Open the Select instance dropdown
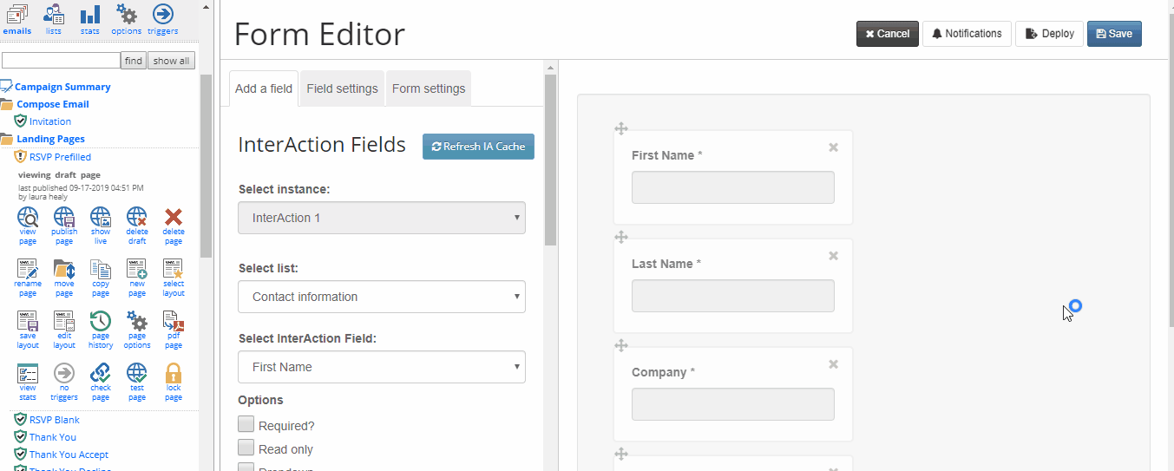The width and height of the screenshot is (1174, 471). (x=382, y=218)
